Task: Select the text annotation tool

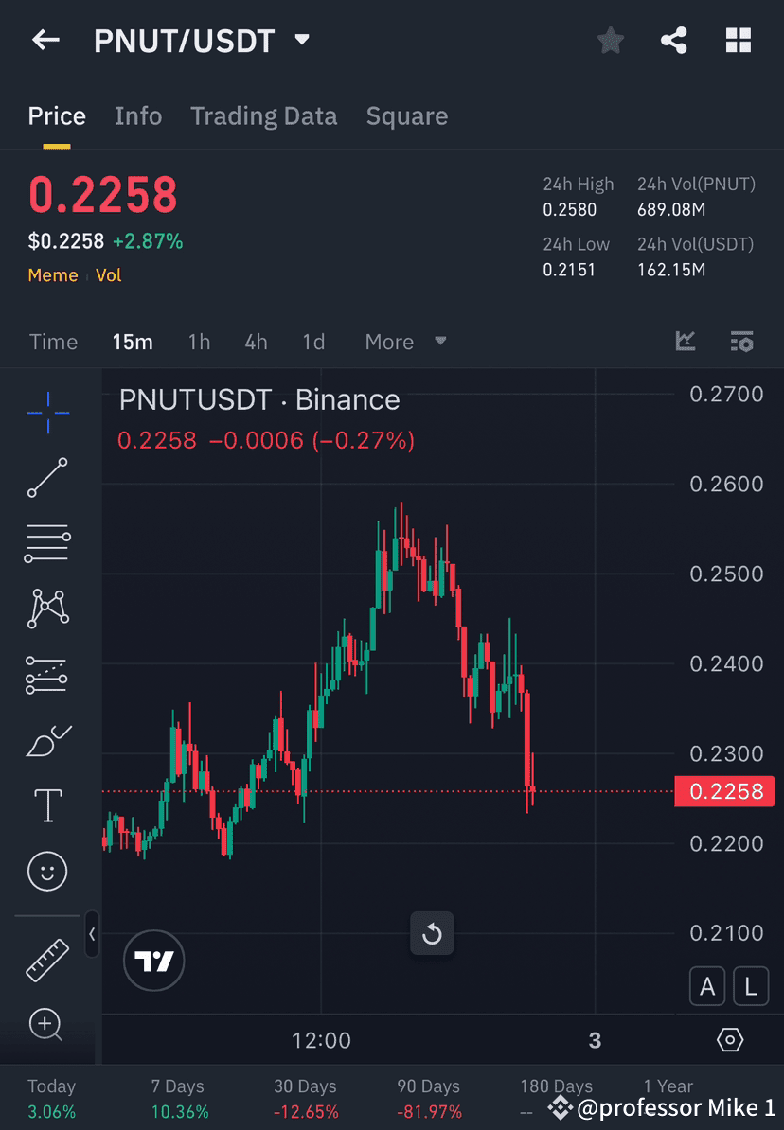Action: tap(47, 805)
